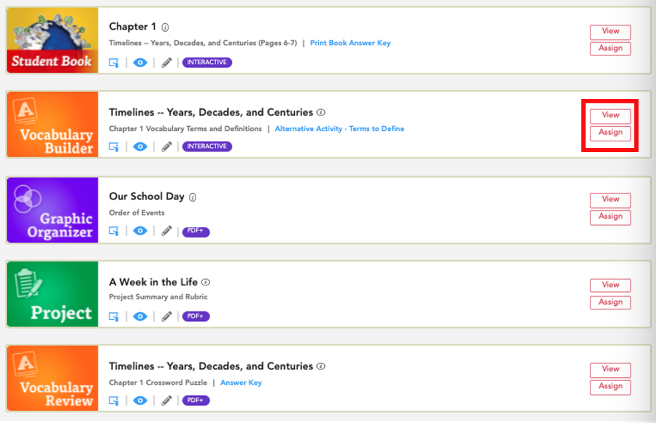Click the share icon in the Vocabulary Builder row

[x=114, y=147]
